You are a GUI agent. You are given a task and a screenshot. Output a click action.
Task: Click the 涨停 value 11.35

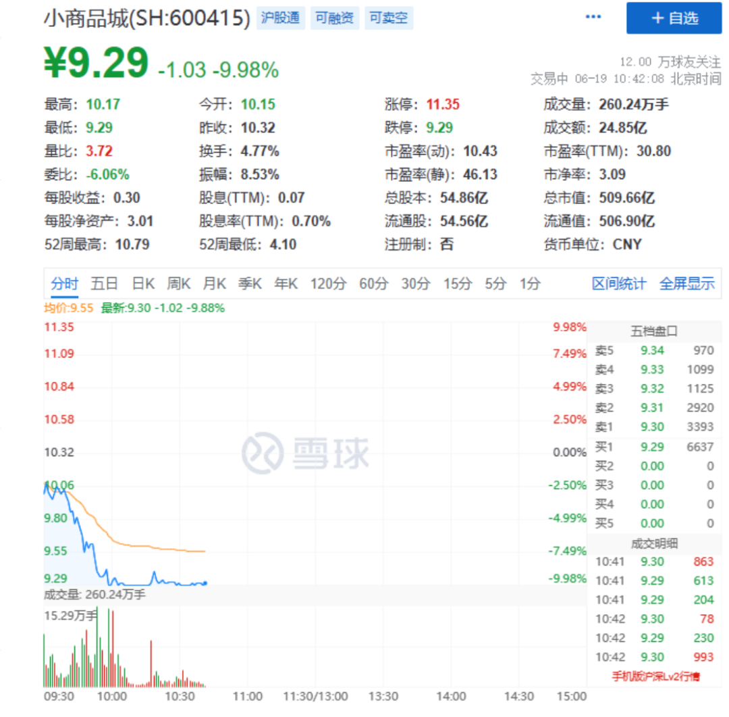pyautogui.click(x=443, y=104)
